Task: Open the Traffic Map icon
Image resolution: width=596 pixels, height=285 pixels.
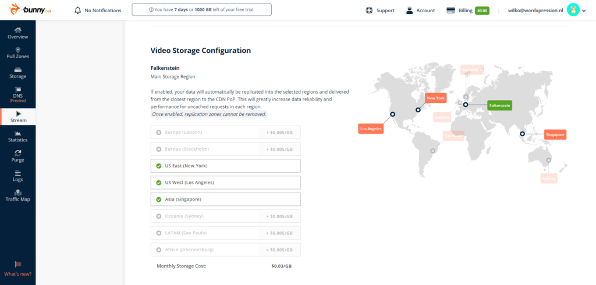Action: click(x=18, y=193)
